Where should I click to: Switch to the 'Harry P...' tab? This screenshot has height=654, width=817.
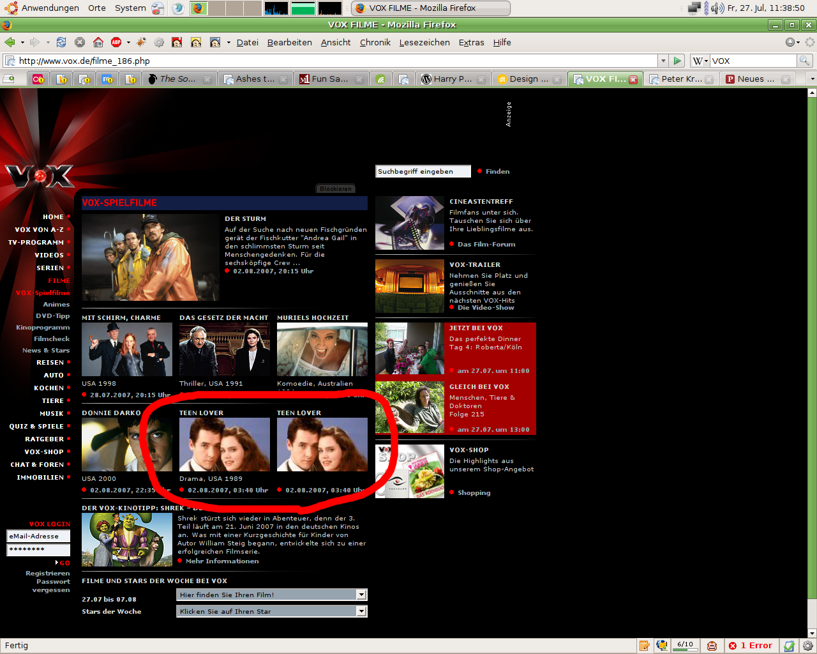pos(453,79)
